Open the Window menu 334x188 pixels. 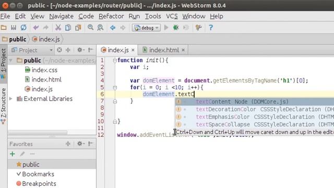point(194,16)
